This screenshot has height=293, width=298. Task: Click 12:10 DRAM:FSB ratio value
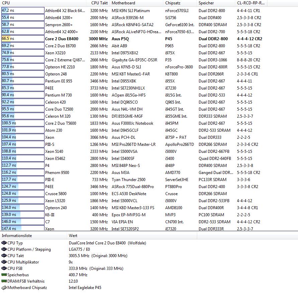[x=73, y=281]
